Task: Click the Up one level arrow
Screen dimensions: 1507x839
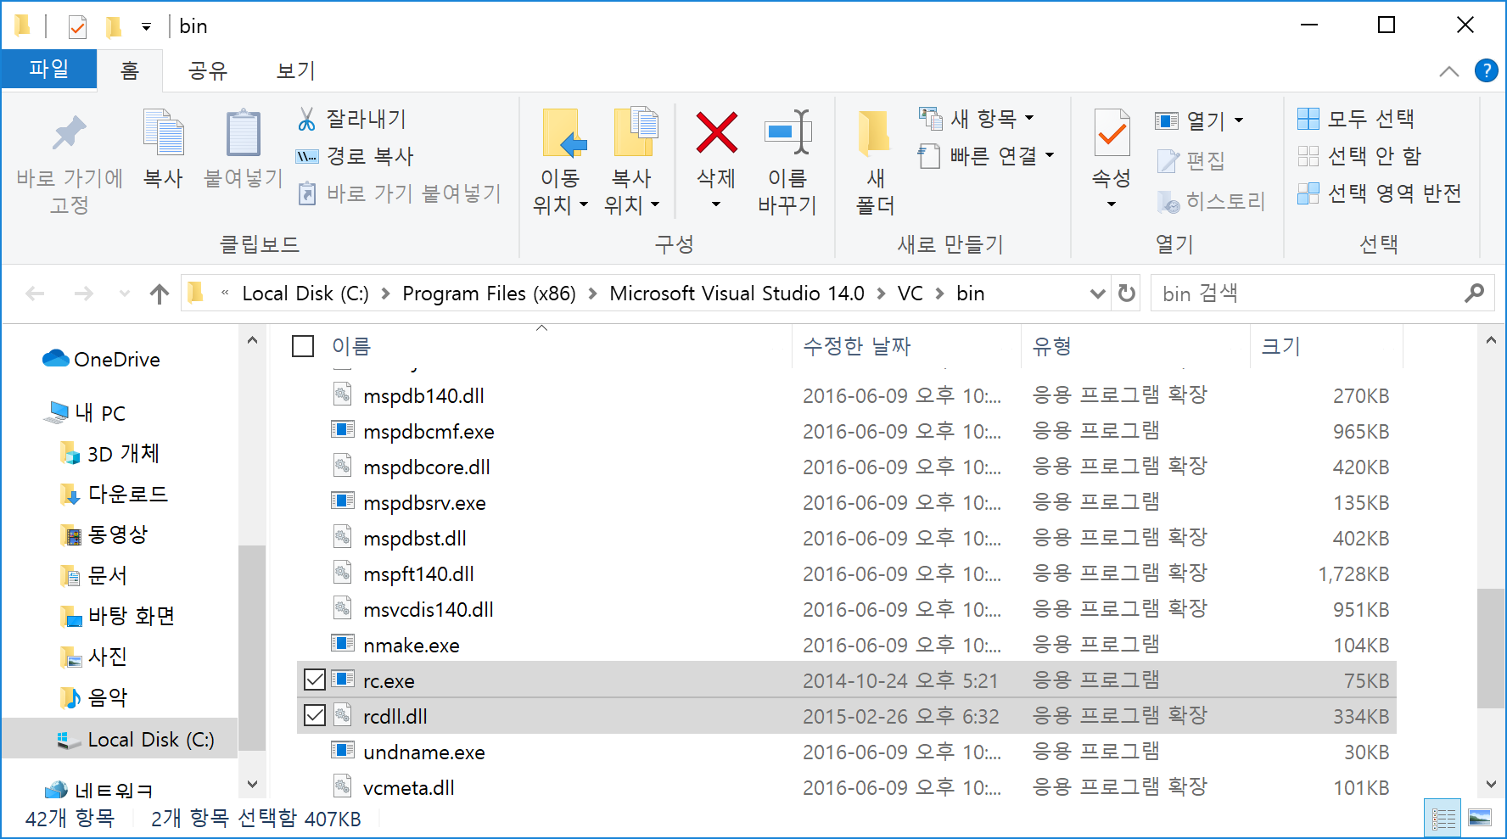Action: click(160, 294)
